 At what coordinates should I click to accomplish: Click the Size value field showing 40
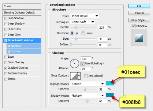103,39
